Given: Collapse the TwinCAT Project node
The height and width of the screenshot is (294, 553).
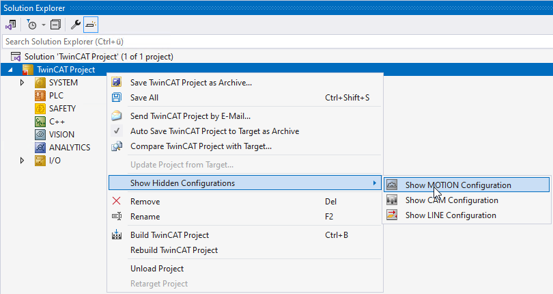Looking at the screenshot, I should (x=10, y=70).
